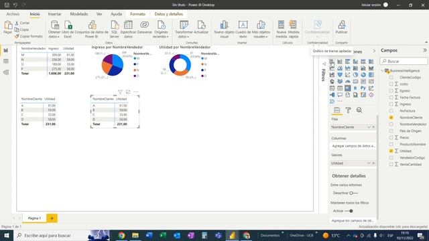
Task: Switch to the Insertar ribbon tab
Action: (55, 14)
